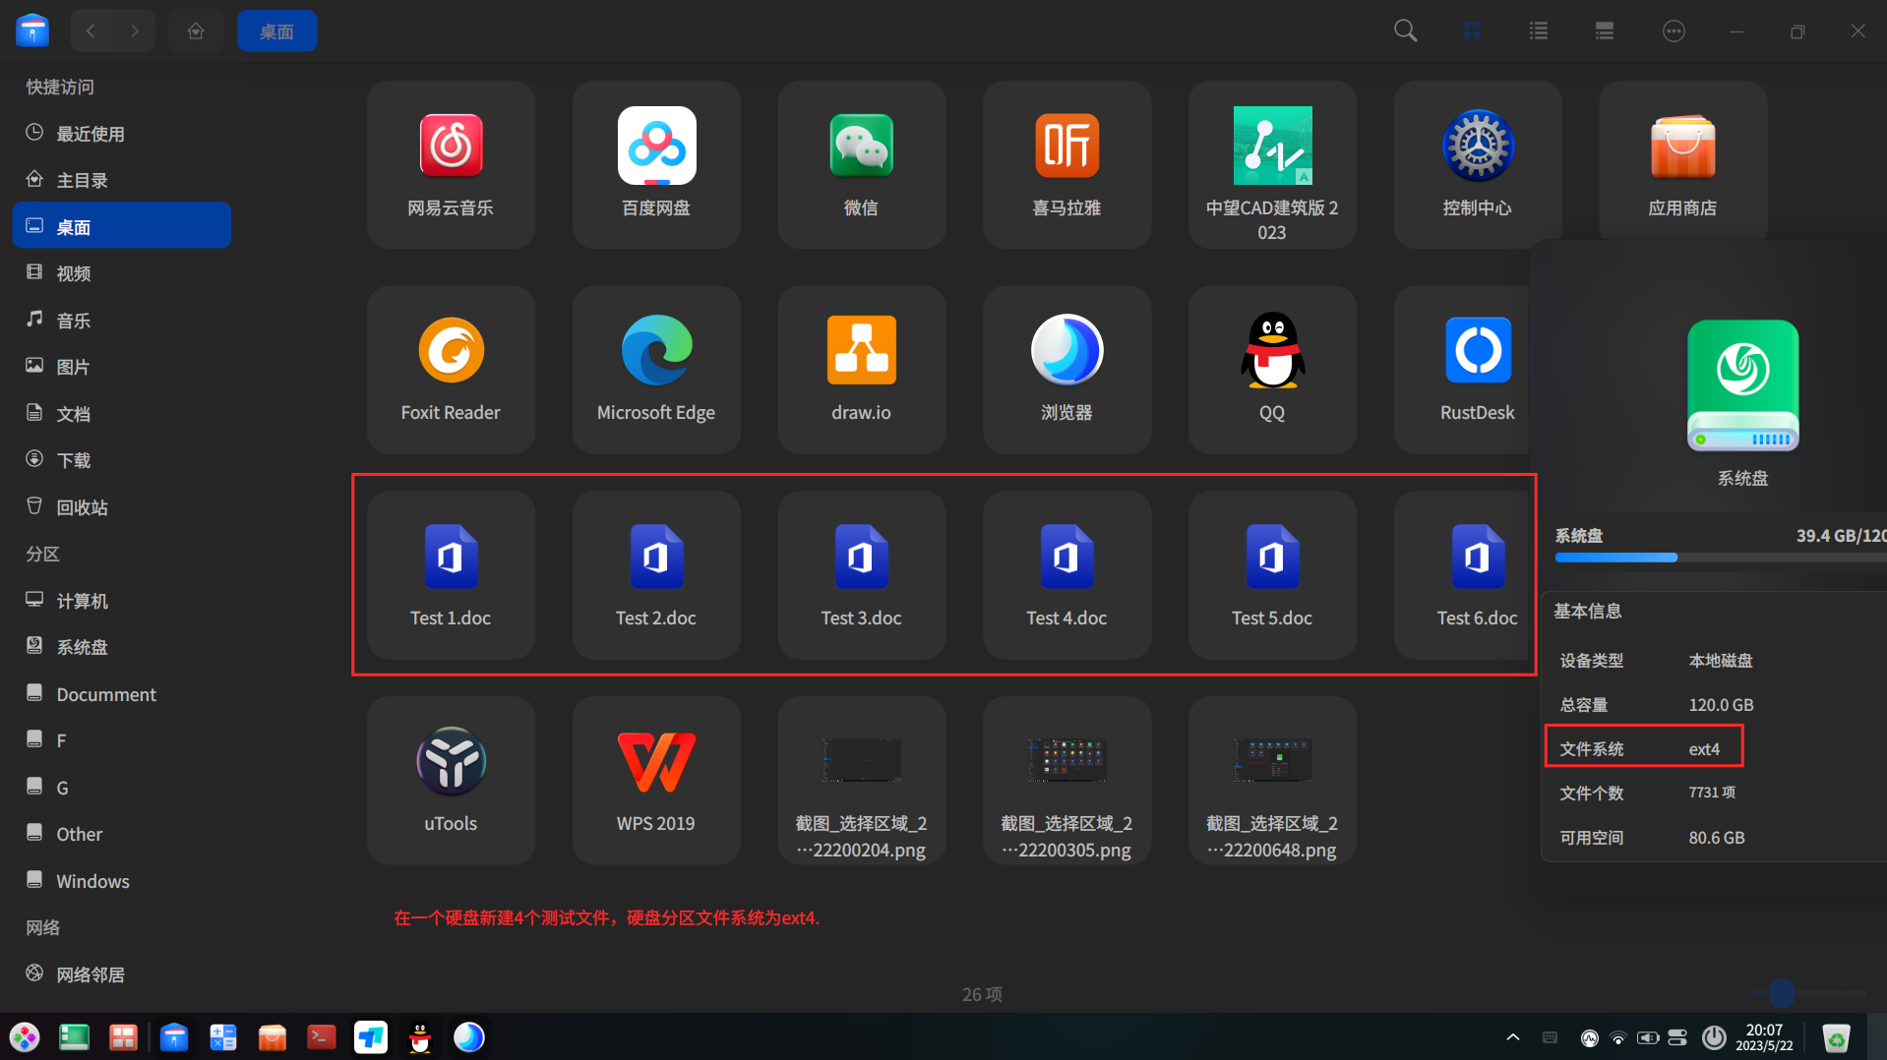The image size is (1887, 1060).
Task: Open the Test 3.doc file
Action: click(861, 574)
